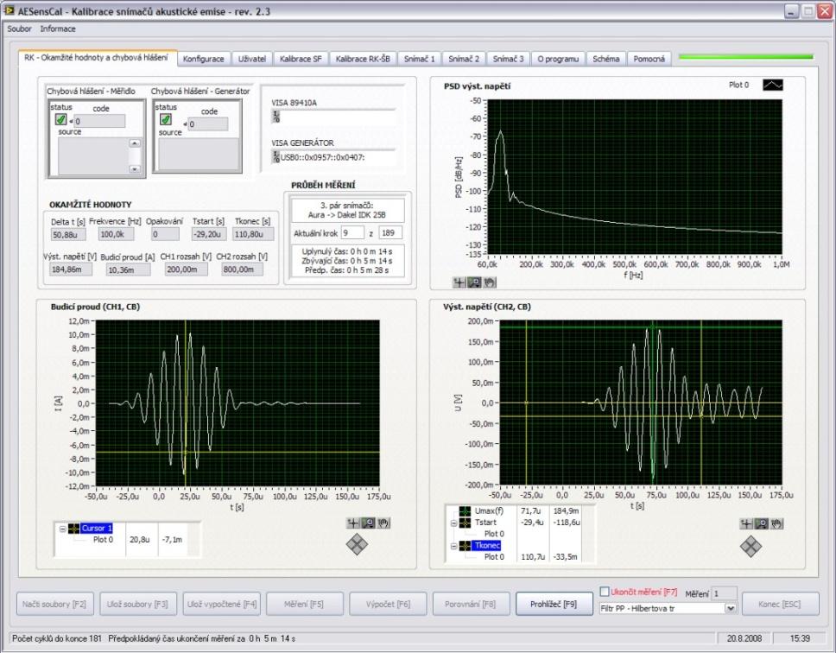Click the Ulož soubory [F3] button
Screen dimensions: 836x653
[x=137, y=604]
